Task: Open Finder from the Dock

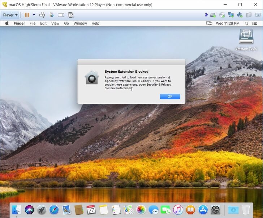Action: pyautogui.click(x=17, y=210)
